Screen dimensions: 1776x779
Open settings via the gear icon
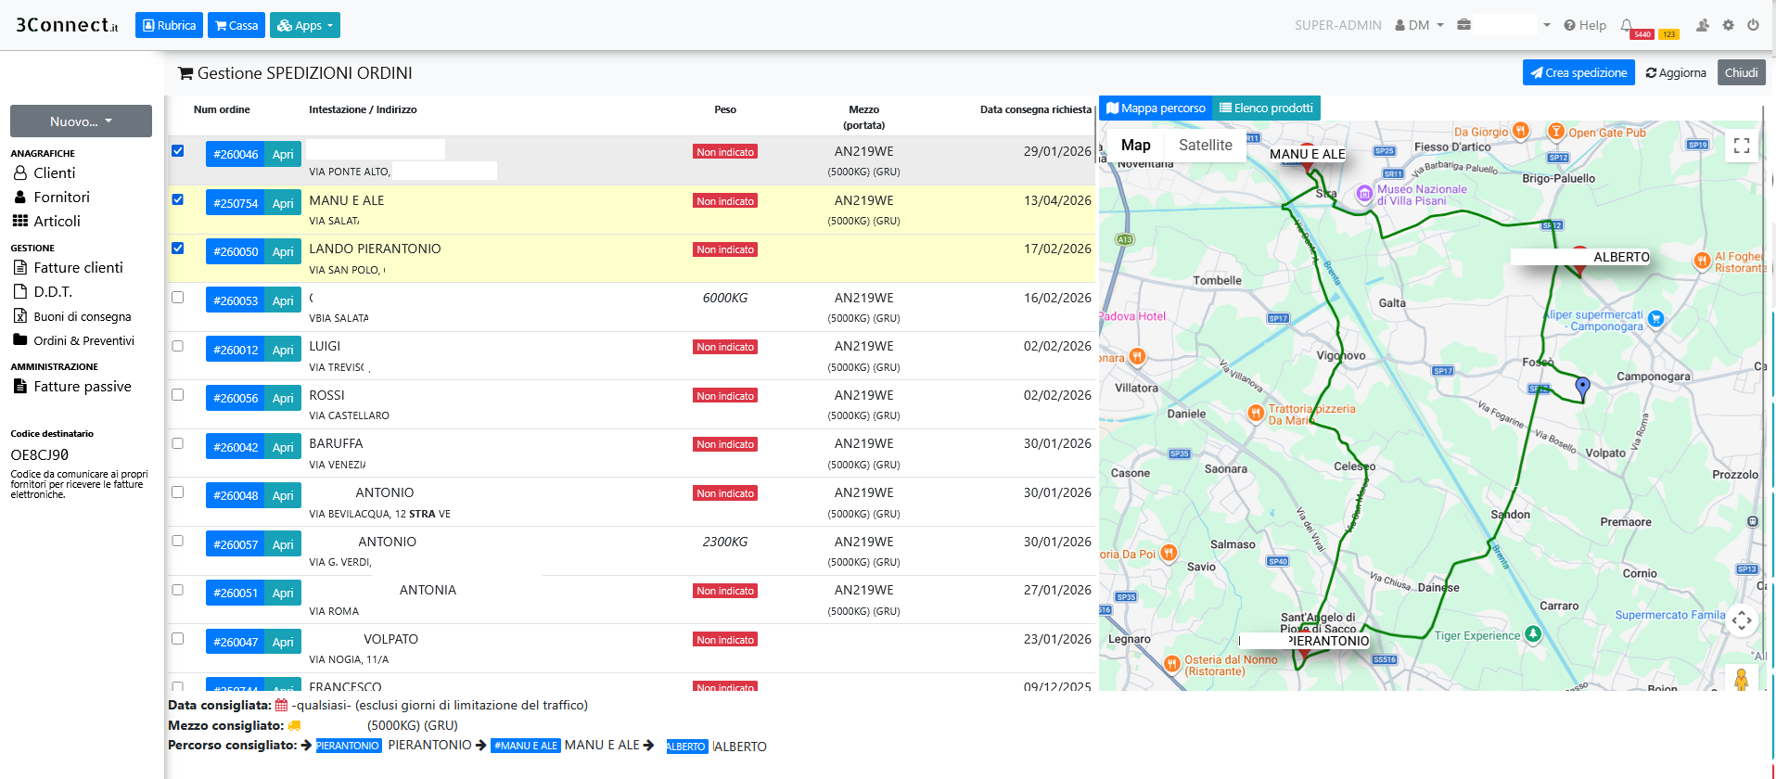click(1728, 25)
